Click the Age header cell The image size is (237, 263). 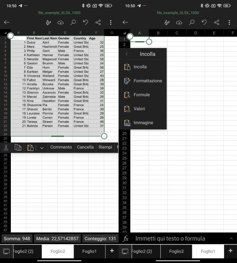coord(96,38)
